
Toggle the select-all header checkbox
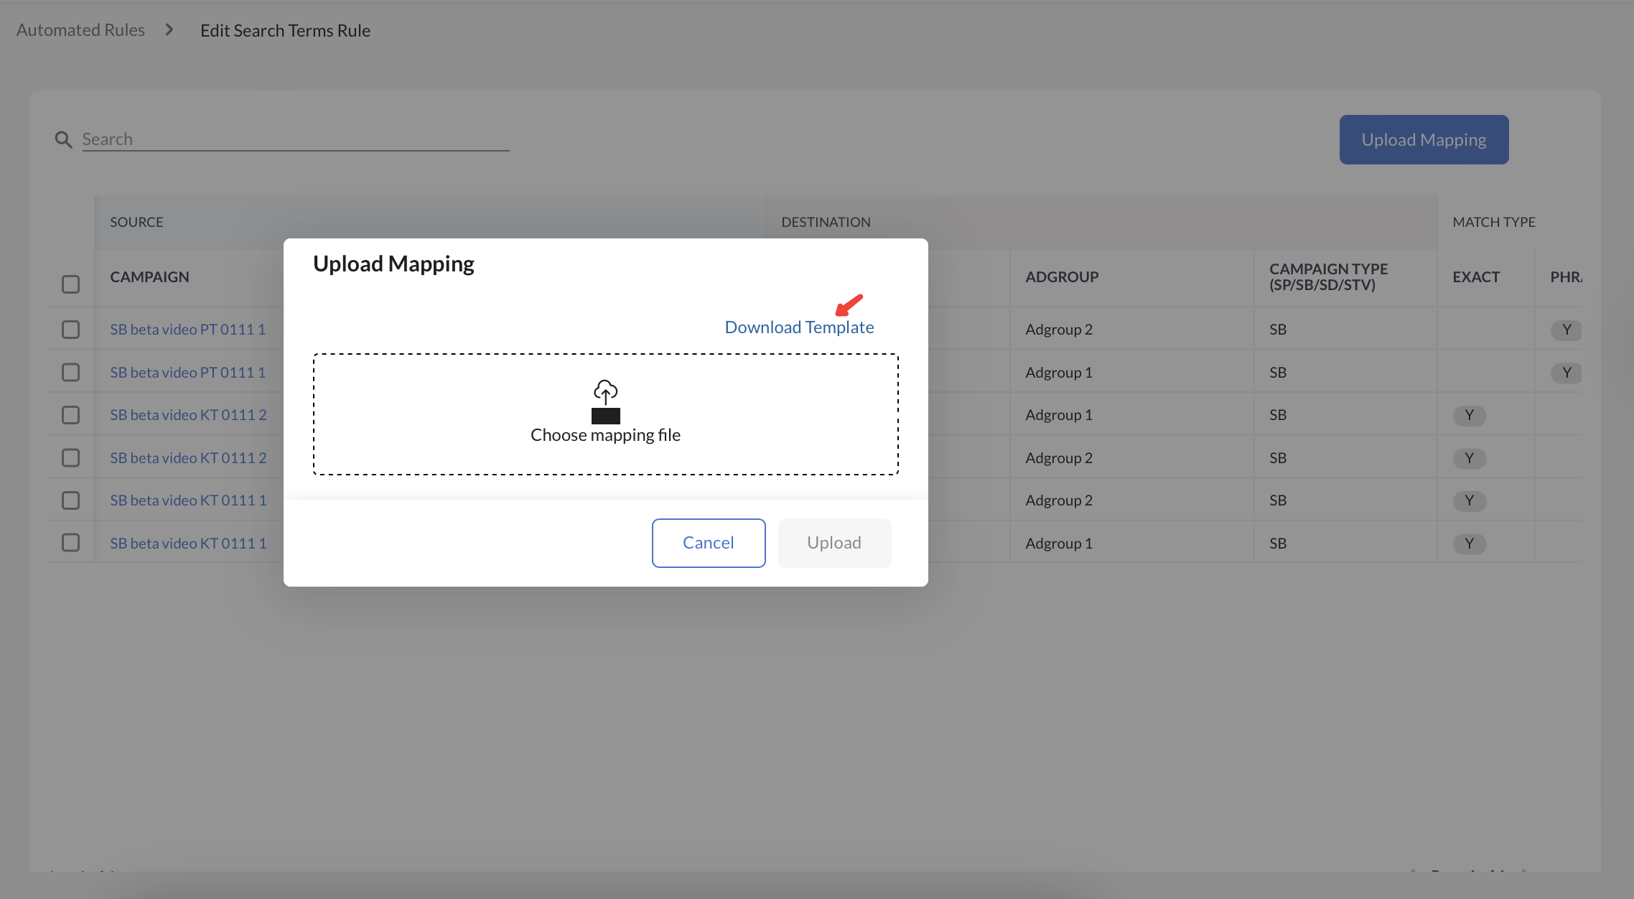70,284
